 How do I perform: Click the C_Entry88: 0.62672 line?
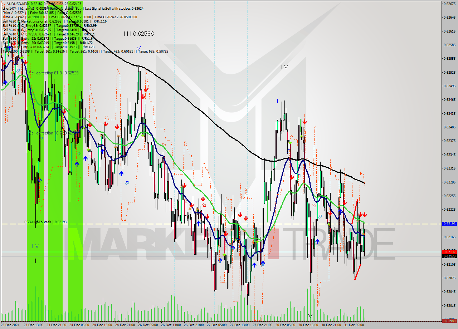point(48,34)
